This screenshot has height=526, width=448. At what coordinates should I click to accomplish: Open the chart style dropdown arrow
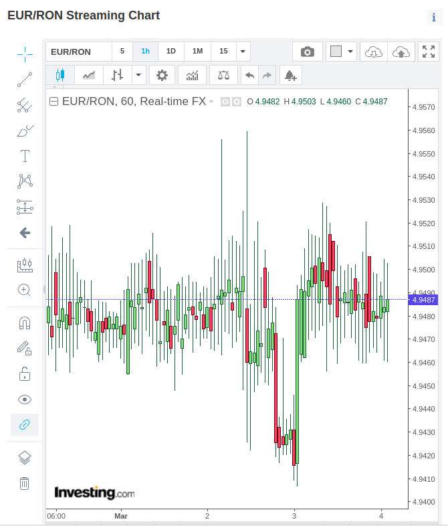click(x=138, y=75)
